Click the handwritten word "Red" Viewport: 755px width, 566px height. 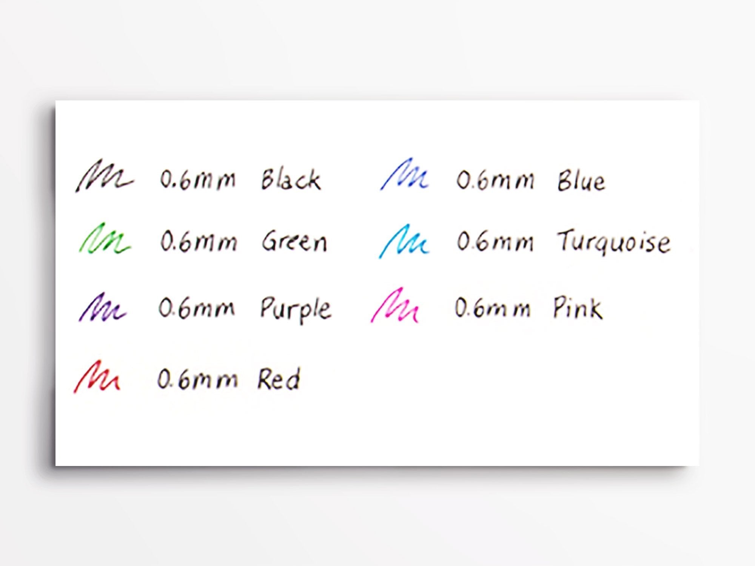[279, 379]
